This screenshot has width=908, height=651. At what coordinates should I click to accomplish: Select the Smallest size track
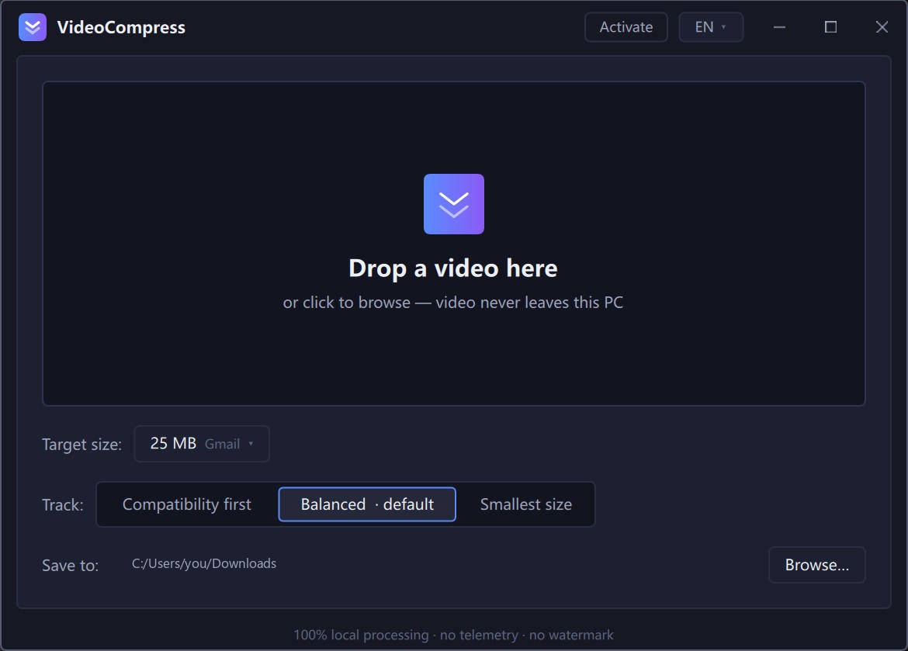(526, 504)
